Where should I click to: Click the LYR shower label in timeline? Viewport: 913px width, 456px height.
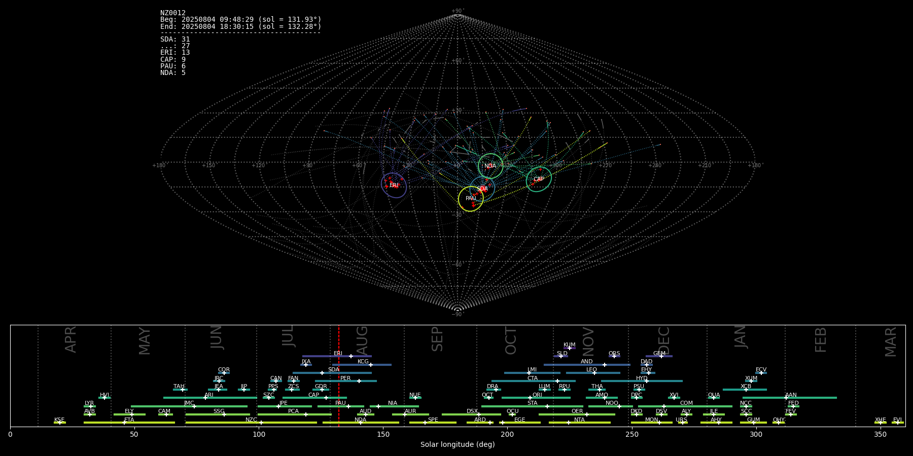[x=89, y=403]
